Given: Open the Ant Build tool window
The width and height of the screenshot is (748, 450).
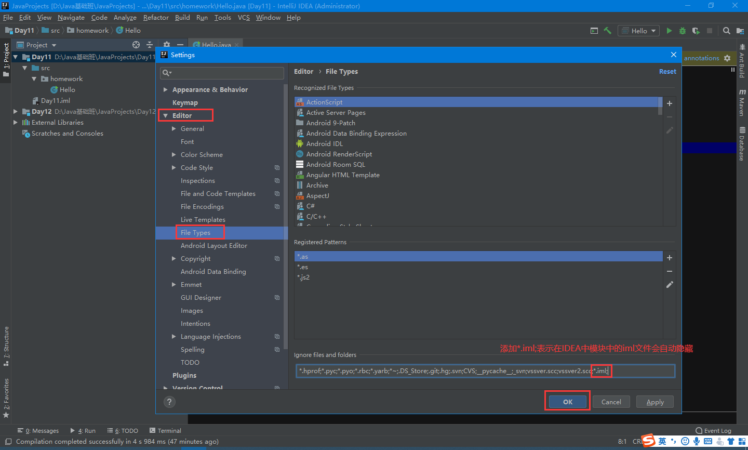Looking at the screenshot, I should point(742,61).
